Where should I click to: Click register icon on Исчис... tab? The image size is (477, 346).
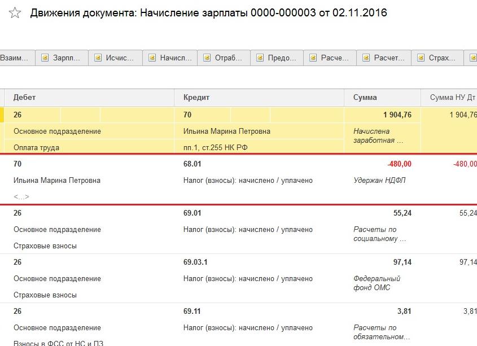[x=98, y=58]
